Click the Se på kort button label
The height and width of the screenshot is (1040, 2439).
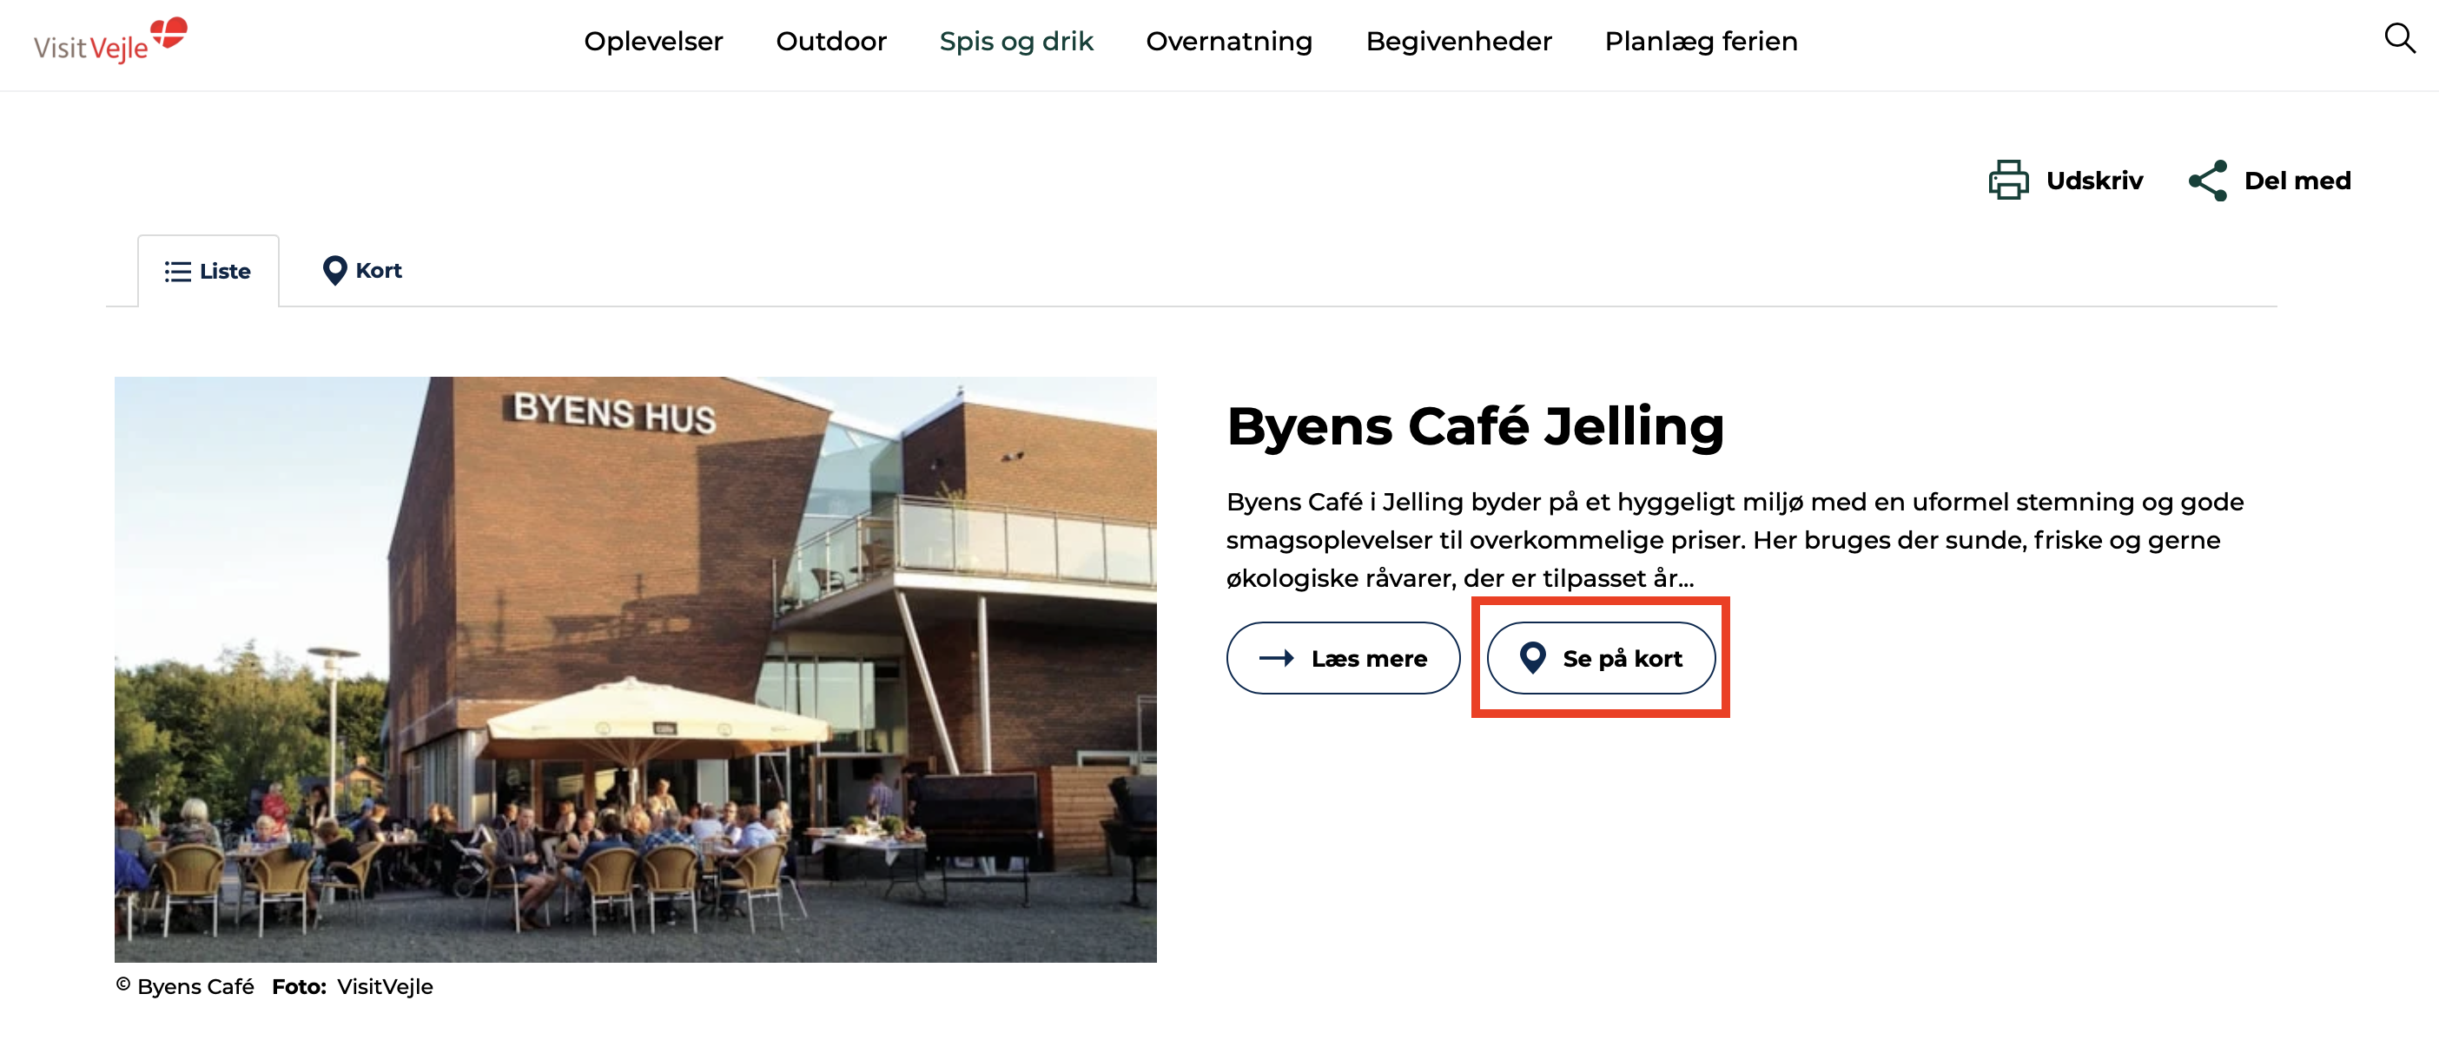pyautogui.click(x=1622, y=659)
